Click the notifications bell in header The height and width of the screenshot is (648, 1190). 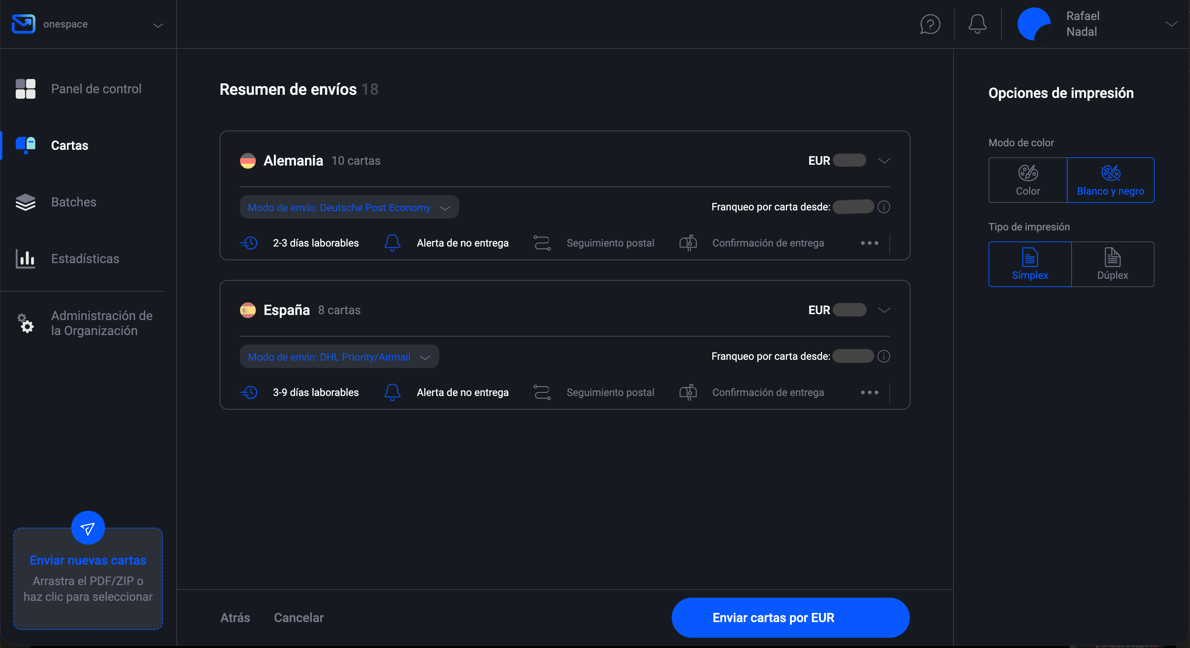click(x=977, y=24)
